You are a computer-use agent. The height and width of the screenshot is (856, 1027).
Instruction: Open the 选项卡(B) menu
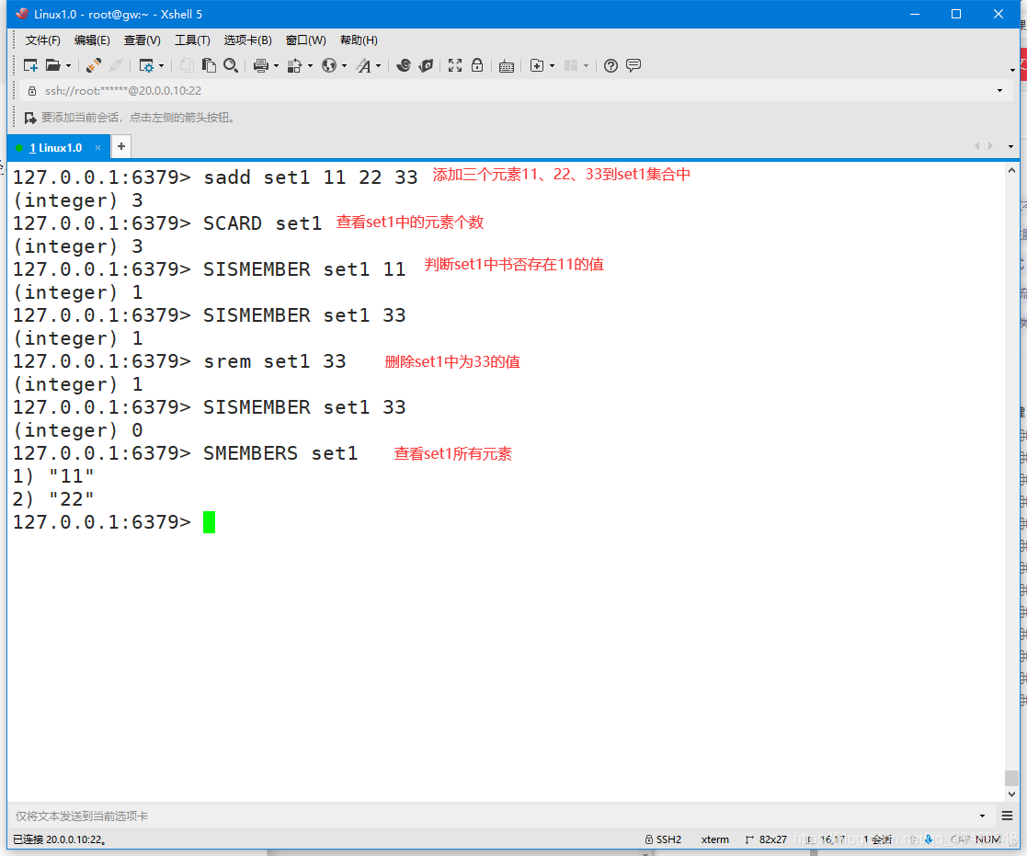coord(247,40)
